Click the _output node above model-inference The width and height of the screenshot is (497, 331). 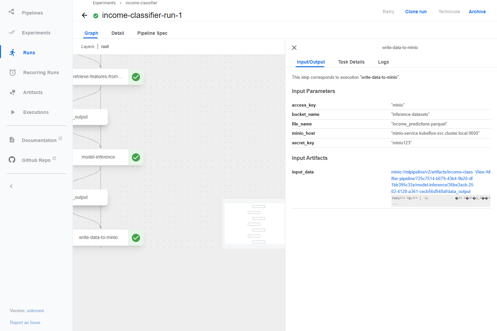coord(90,117)
